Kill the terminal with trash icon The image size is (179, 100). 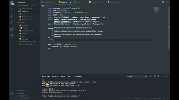(x=159, y=76)
